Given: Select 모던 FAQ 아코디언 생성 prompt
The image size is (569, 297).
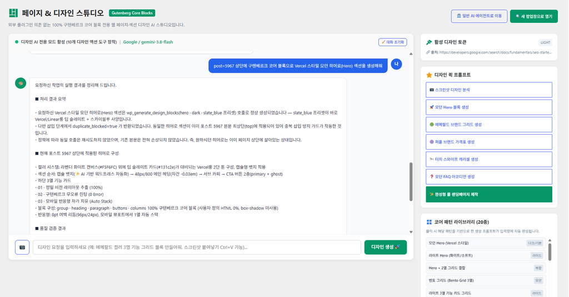Looking at the screenshot, I should pos(489,177).
